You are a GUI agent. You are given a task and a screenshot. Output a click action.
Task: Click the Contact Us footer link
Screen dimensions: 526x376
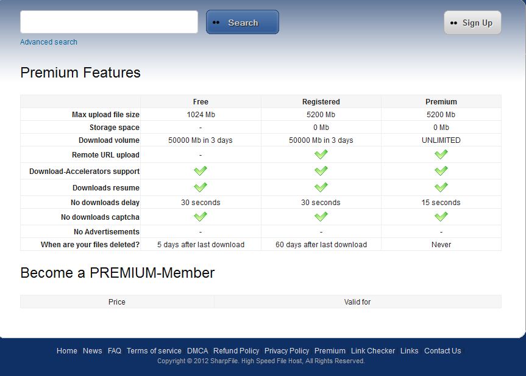tap(442, 351)
